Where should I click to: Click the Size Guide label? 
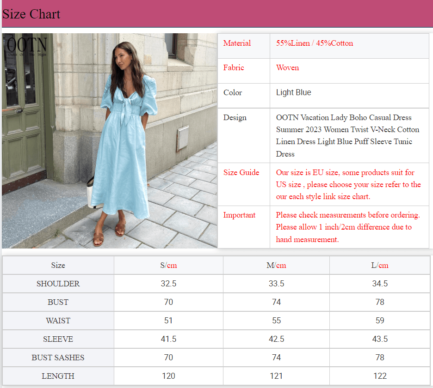tap(241, 172)
